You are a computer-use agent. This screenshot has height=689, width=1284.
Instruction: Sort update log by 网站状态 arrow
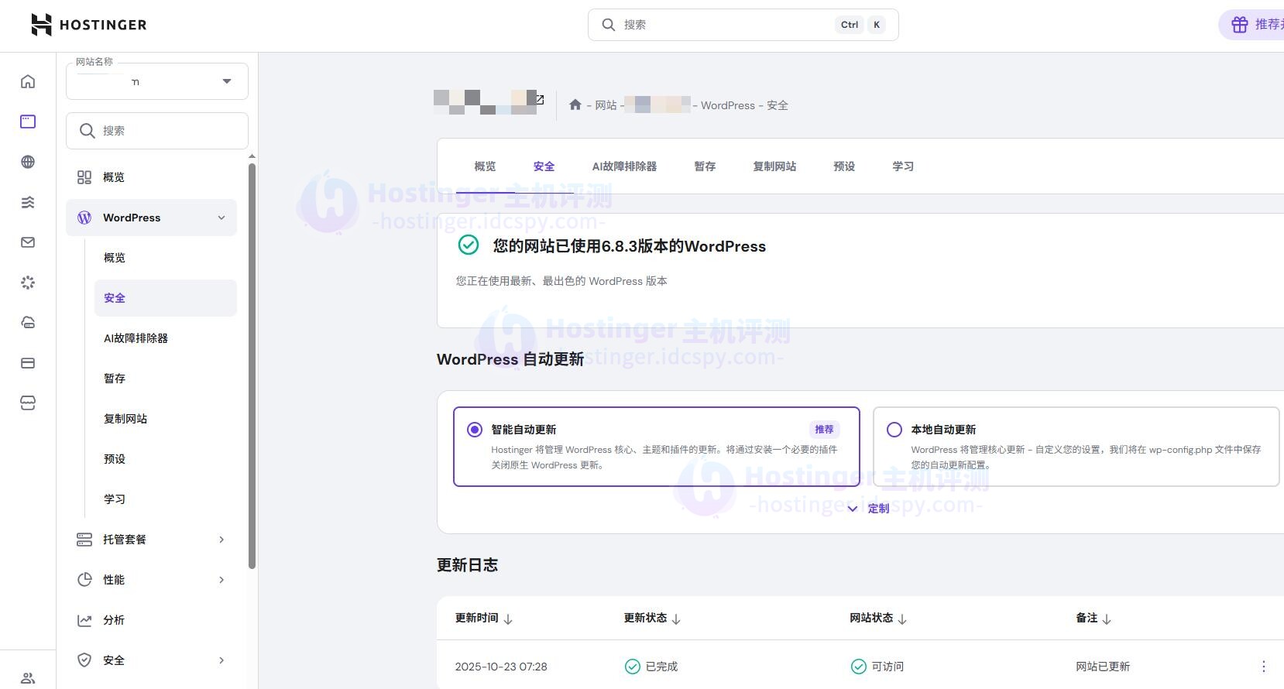pyautogui.click(x=902, y=619)
